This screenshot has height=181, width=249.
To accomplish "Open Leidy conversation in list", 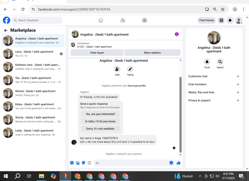I will point(33,133).
